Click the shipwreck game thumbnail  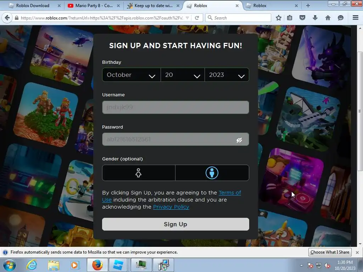point(308,119)
